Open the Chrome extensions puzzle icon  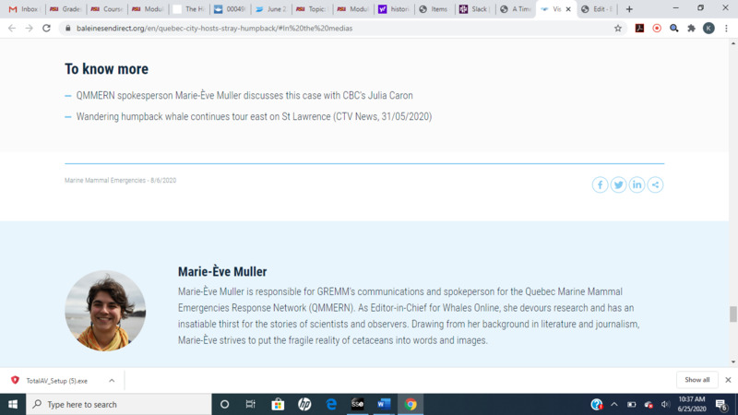click(x=691, y=29)
